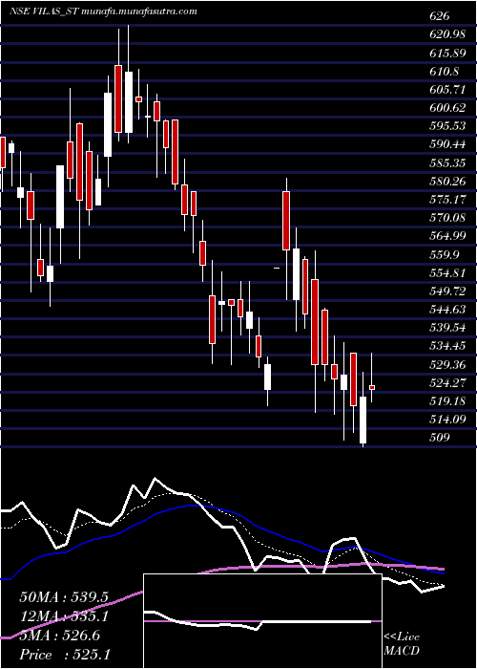
Task: Click the tall red gap-up candle near 575
Action: [x=286, y=221]
